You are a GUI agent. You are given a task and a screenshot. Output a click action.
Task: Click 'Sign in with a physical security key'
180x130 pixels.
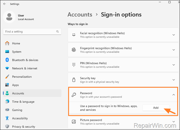100,82
